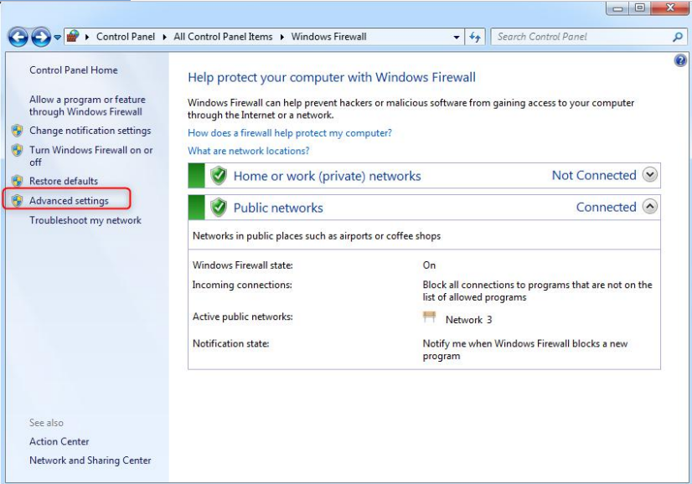This screenshot has width=692, height=484.
Task: Click the firewall icon in address bar
Action: (73, 36)
